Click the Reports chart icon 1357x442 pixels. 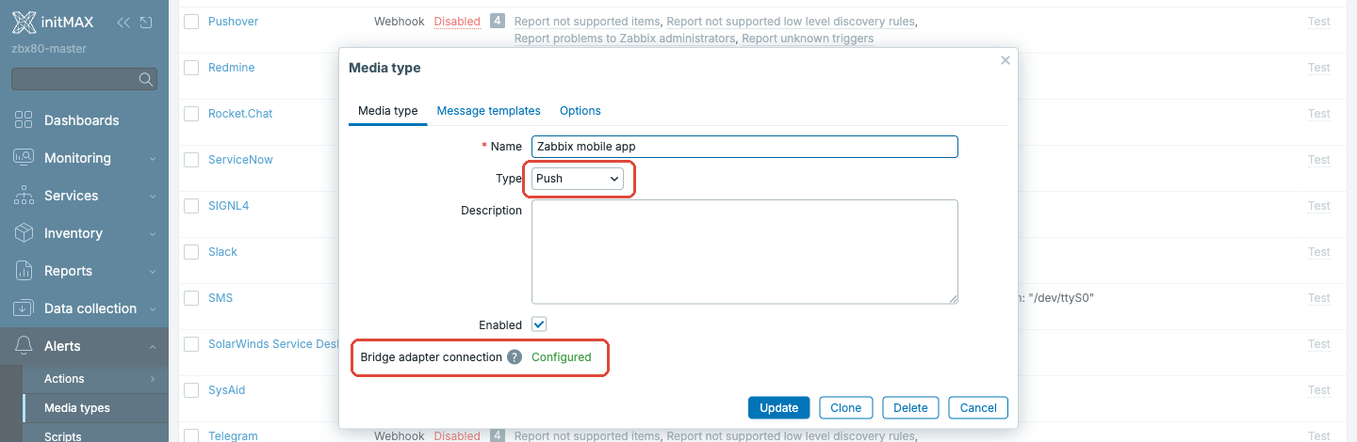point(25,271)
